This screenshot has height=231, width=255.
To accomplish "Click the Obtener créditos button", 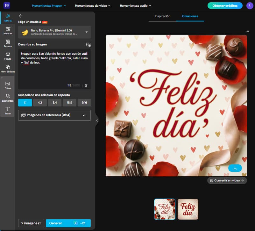I will (x=225, y=6).
